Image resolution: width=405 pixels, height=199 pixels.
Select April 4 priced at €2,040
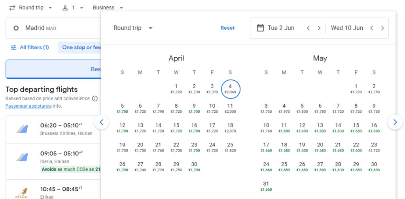[x=230, y=89]
